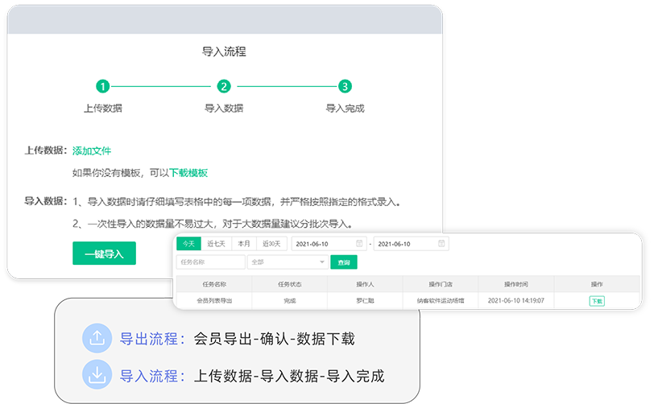
Task: Click 下载 button in the task row
Action: pos(597,301)
